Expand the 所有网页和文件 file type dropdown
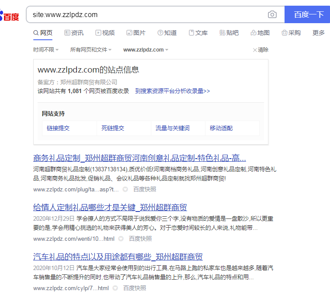The width and height of the screenshot is (330, 298). pyautogui.click(x=91, y=50)
